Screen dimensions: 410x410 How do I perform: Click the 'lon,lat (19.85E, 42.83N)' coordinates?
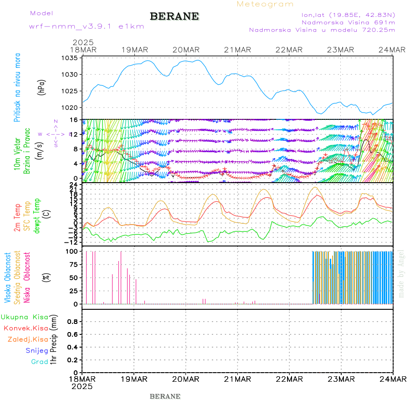coord(348,15)
